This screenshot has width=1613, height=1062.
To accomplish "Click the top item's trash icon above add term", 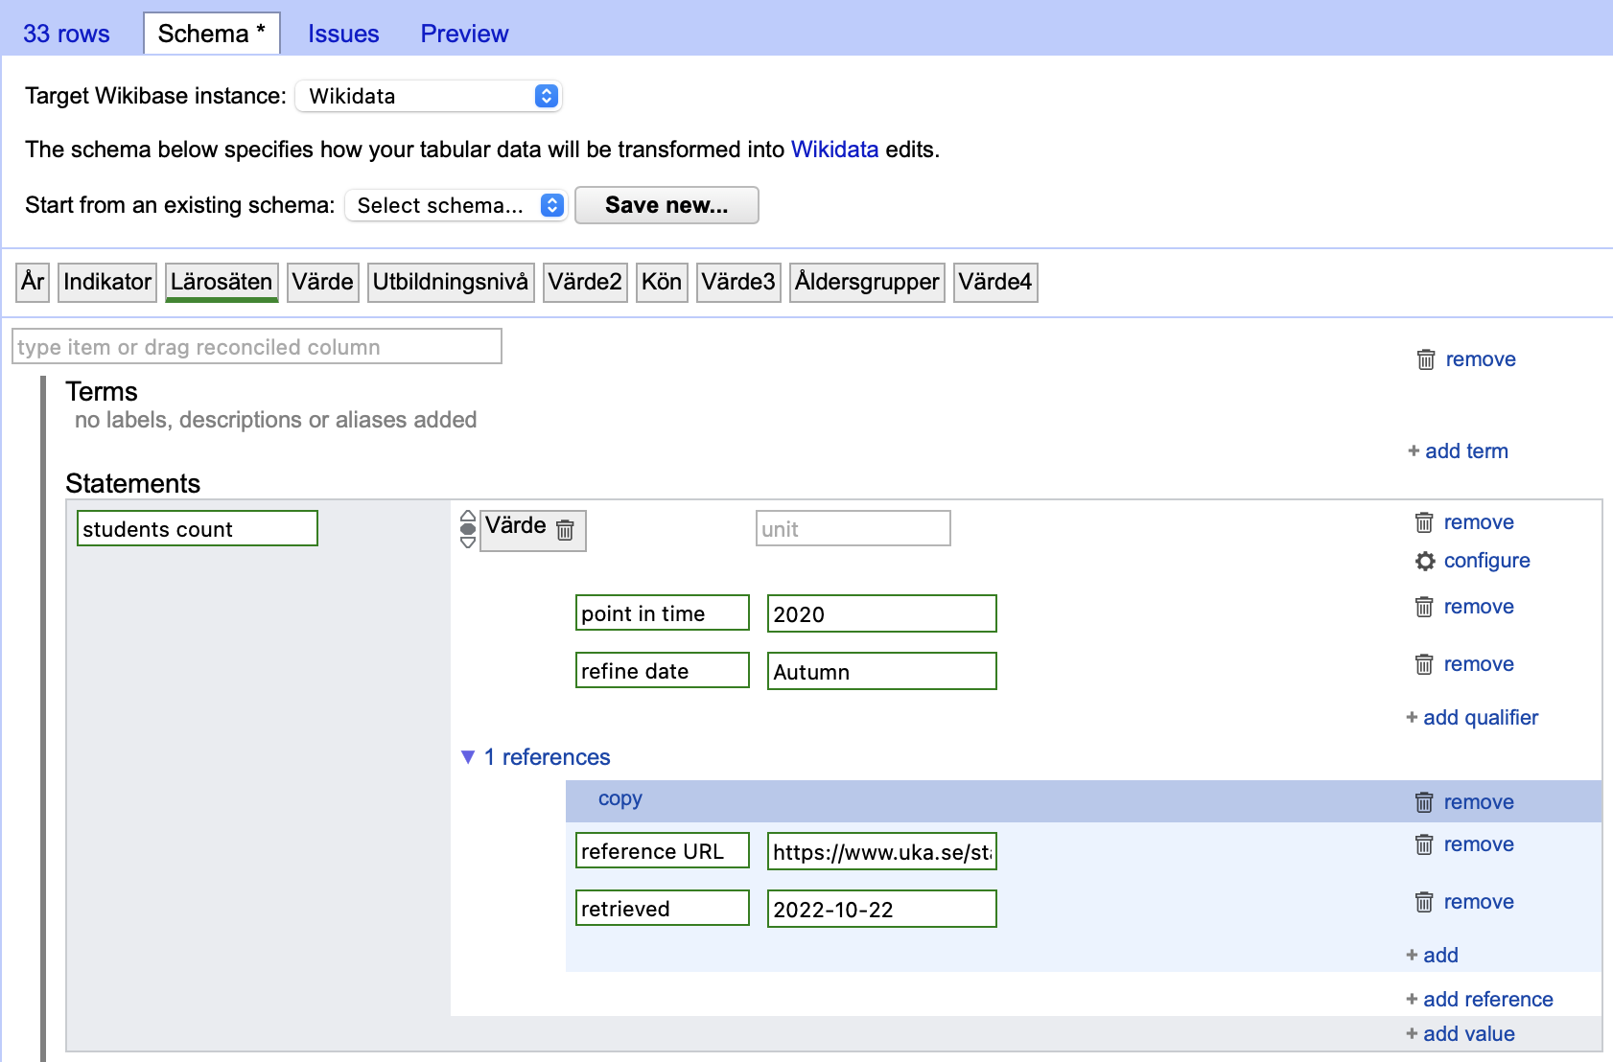I will point(1426,359).
